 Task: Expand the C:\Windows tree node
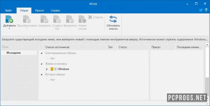47,69
